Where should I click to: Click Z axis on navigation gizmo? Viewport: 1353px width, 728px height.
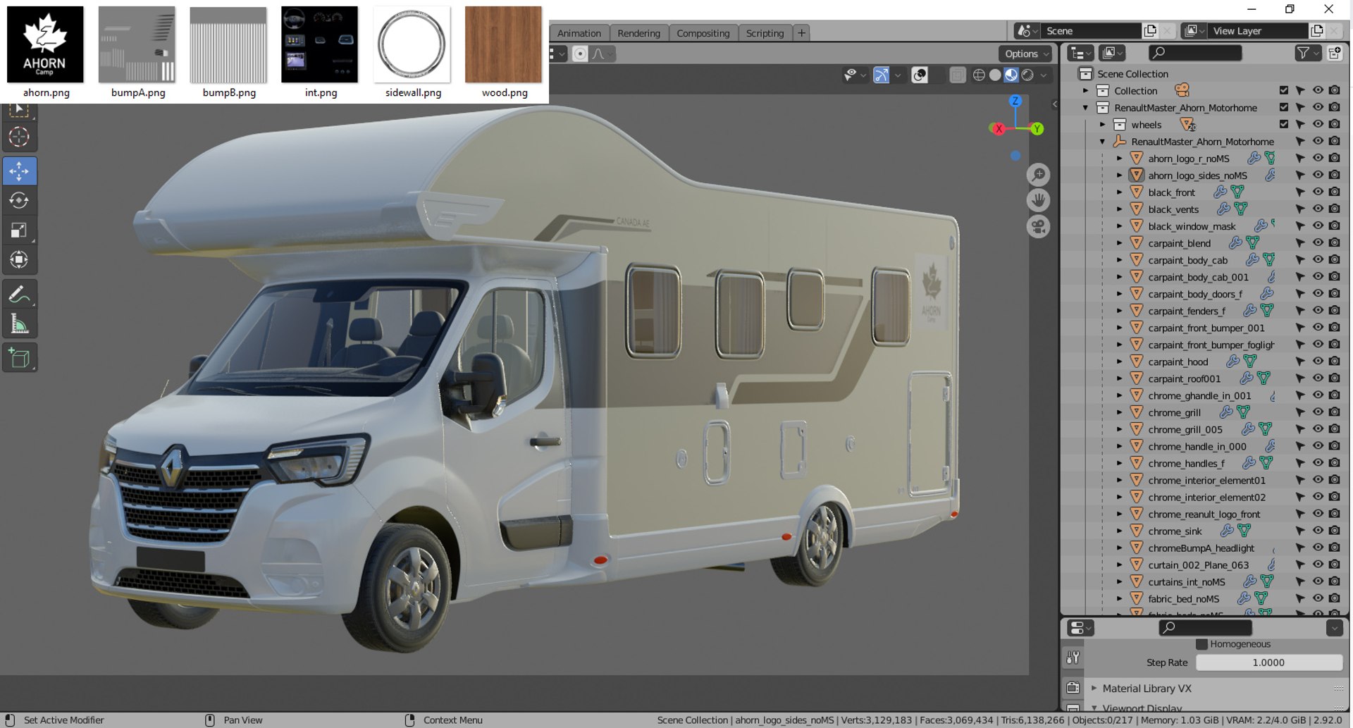(x=1015, y=101)
